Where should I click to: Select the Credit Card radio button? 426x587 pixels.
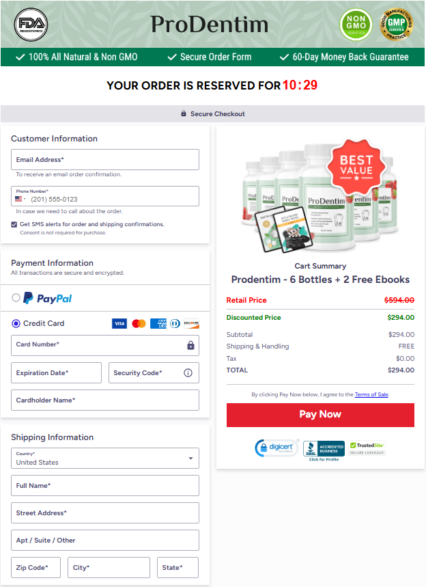(x=16, y=323)
